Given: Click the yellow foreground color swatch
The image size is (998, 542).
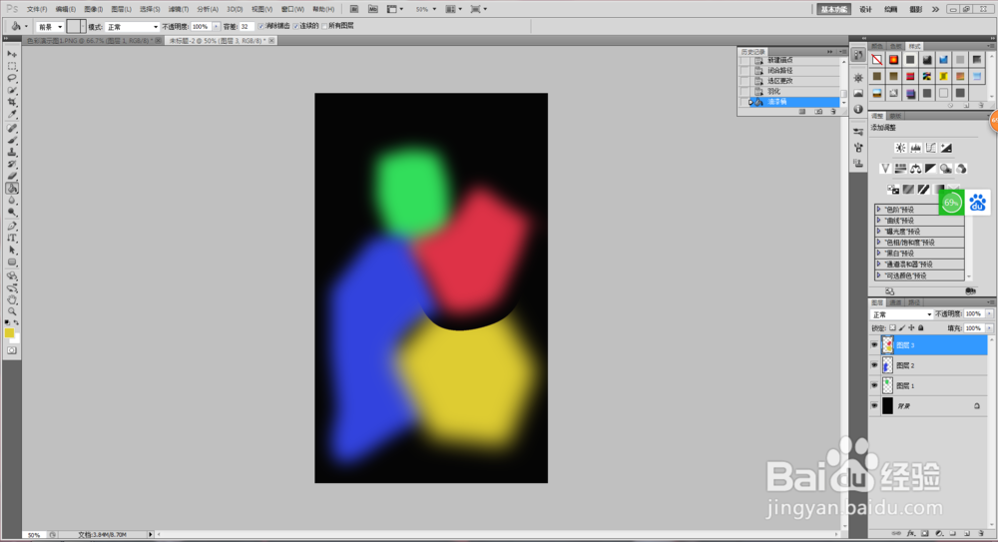Looking at the screenshot, I should coord(9,333).
